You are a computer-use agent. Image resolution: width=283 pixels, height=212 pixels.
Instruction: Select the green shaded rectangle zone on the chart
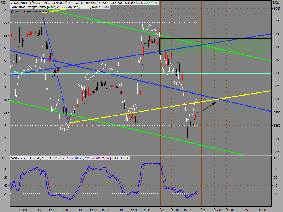(216, 46)
